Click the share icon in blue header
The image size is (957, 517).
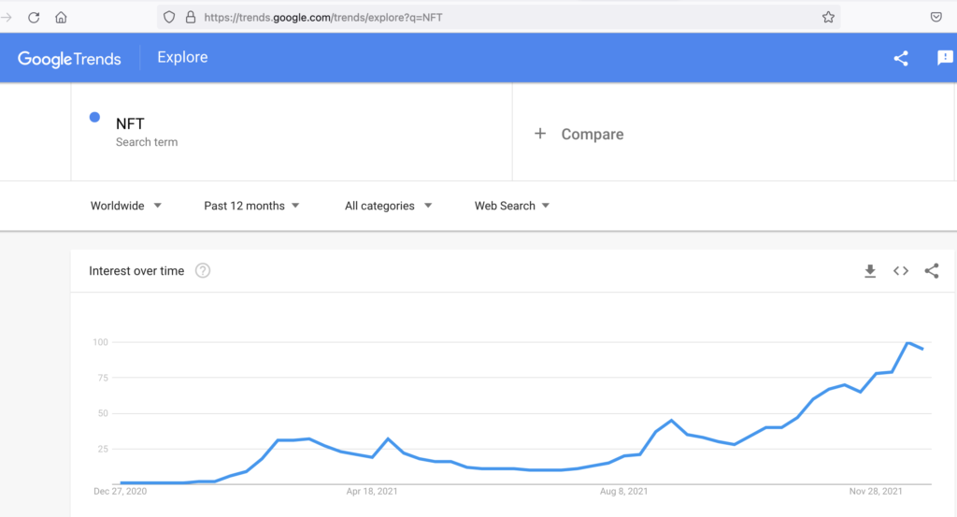point(901,58)
